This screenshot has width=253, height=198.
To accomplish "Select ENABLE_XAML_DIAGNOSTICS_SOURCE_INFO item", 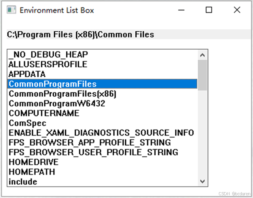I will [x=102, y=133].
